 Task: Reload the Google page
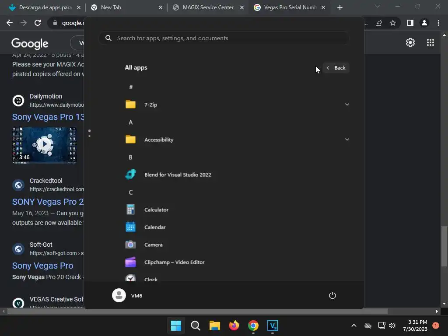(38, 23)
